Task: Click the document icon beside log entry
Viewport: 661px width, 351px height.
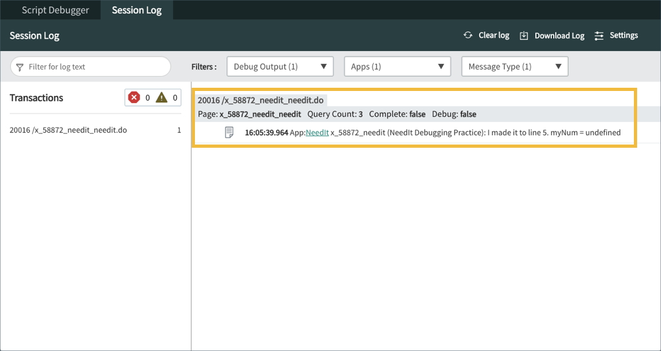Action: [229, 132]
